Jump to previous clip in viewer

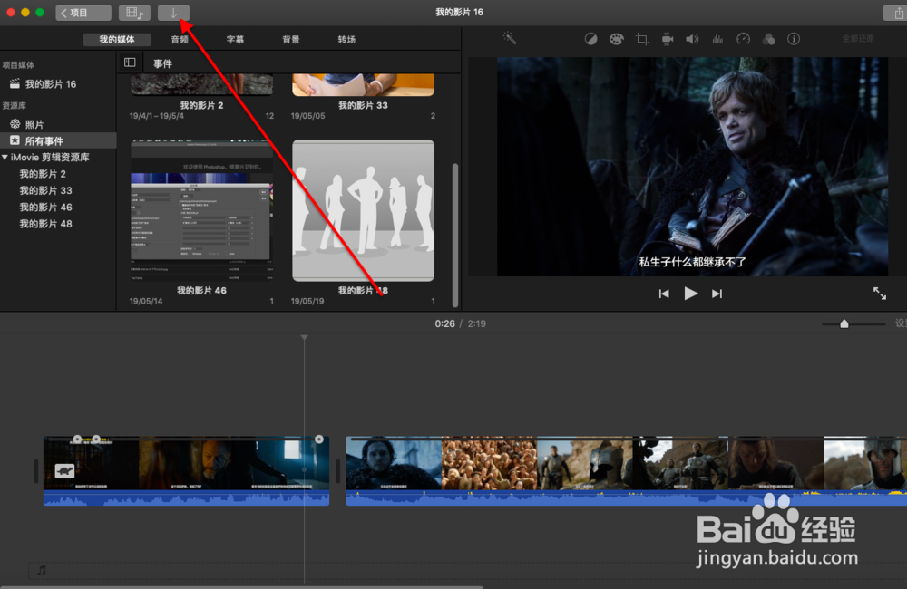664,294
